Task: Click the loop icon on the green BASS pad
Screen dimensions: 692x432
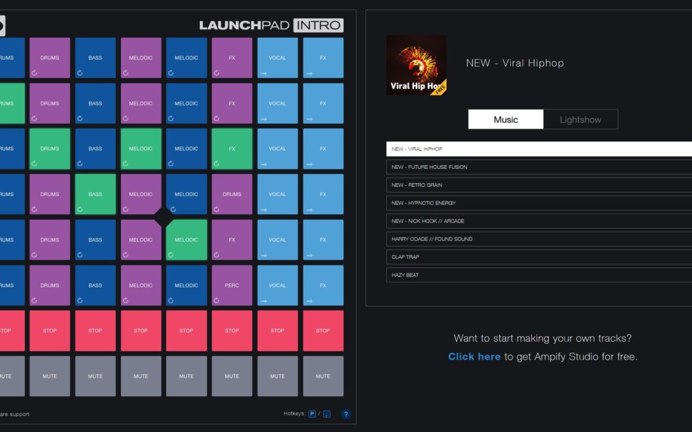Action: click(x=80, y=209)
